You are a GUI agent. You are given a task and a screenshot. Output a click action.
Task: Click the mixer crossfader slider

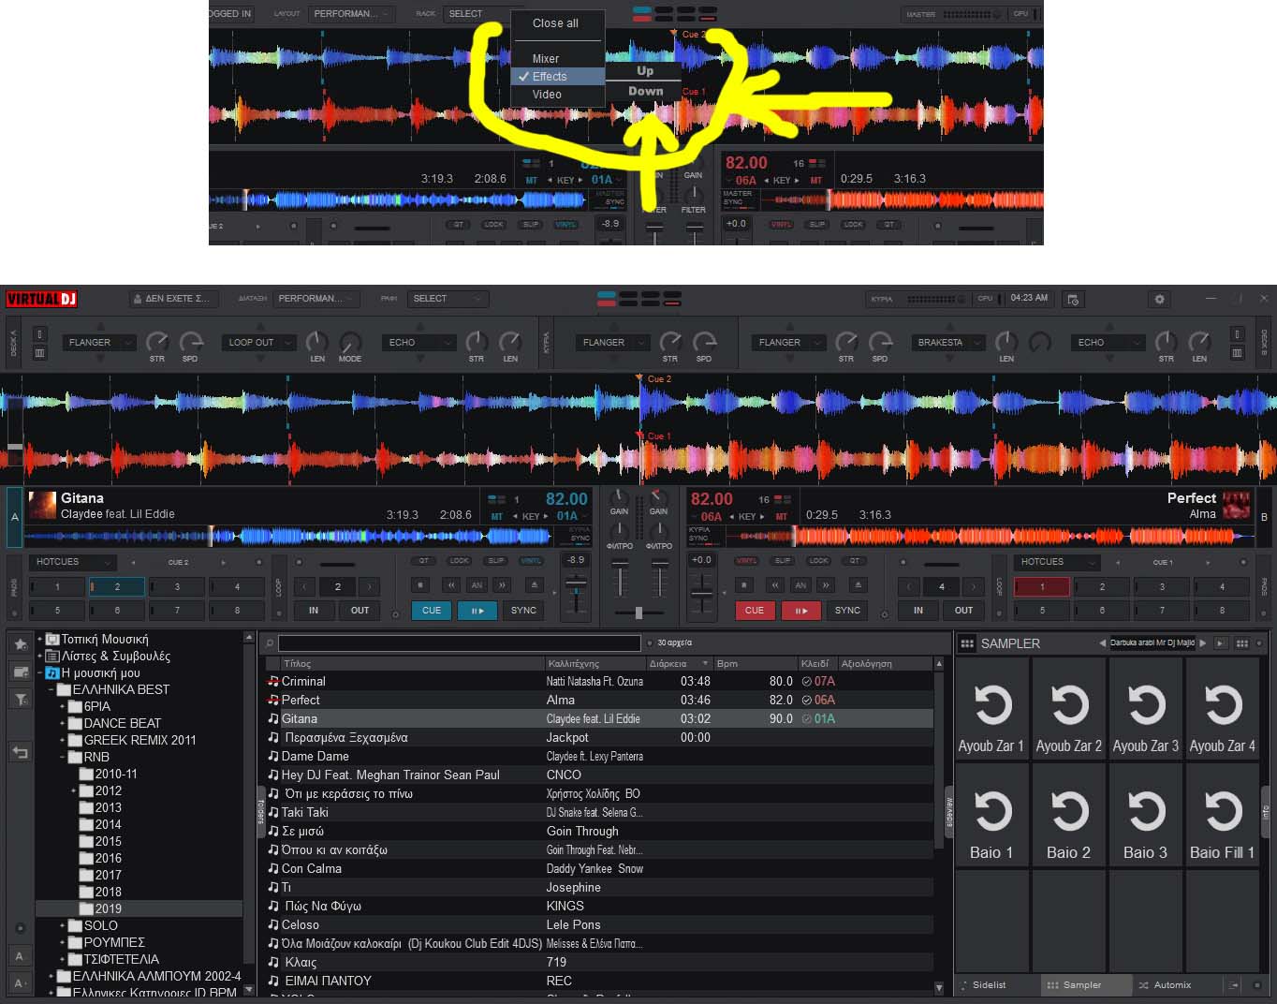(638, 613)
